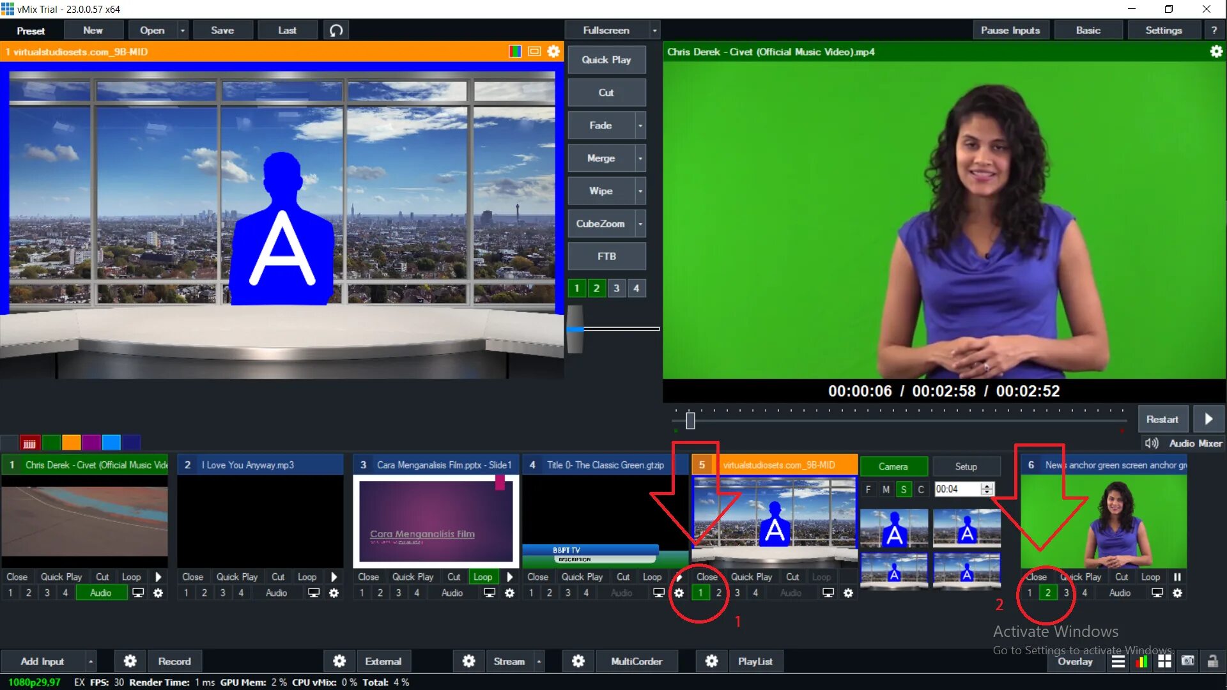Drag the video timeline playhead marker
The height and width of the screenshot is (690, 1227).
tap(691, 420)
